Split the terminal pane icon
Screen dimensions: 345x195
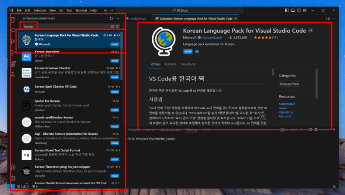(x=310, y=130)
